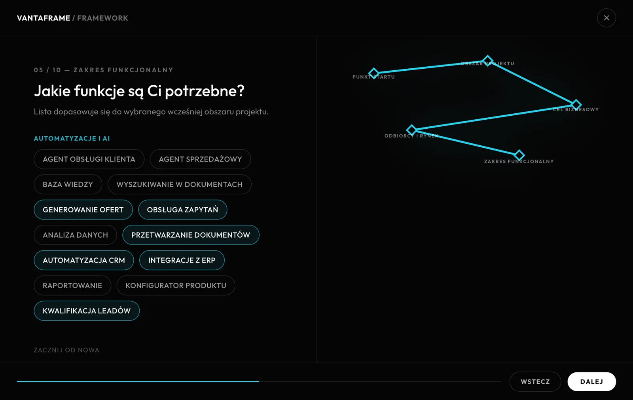Click the VANTAFRAME logo text
633x400 pixels.
click(x=44, y=18)
